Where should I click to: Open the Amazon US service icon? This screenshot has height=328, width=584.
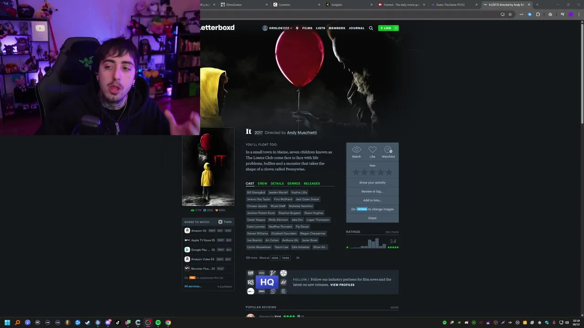pyautogui.click(x=187, y=231)
